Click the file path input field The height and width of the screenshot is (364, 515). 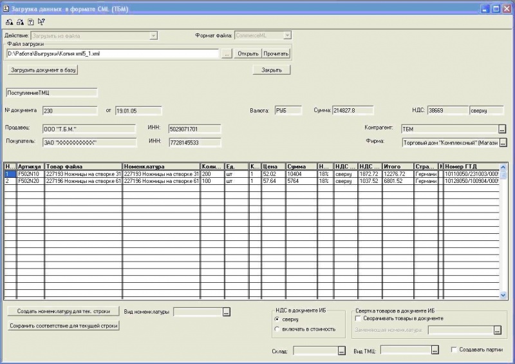click(x=113, y=53)
